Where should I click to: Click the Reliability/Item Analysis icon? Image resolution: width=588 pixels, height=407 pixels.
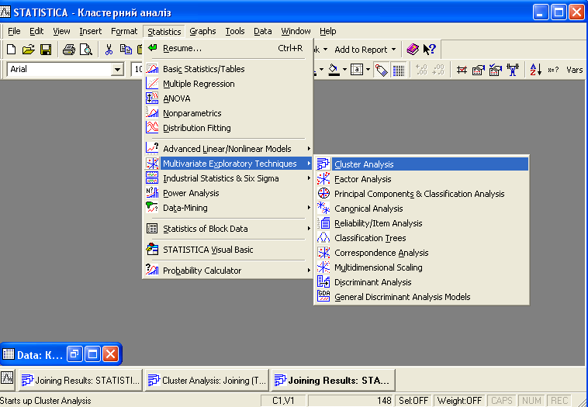pyautogui.click(x=323, y=223)
